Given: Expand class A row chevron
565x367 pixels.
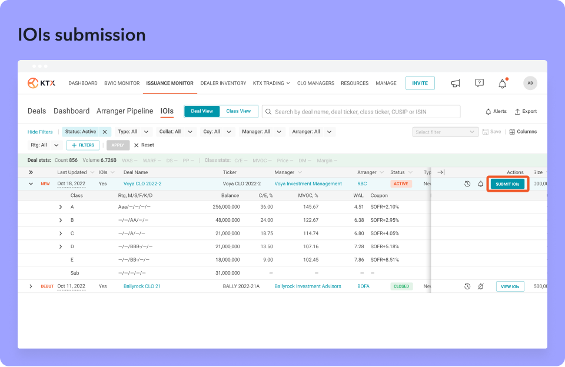Looking at the screenshot, I should click(x=61, y=207).
